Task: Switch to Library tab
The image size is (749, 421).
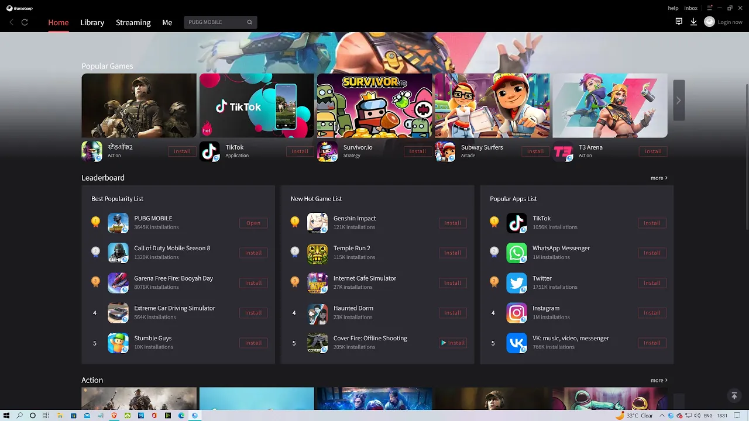Action: [92, 22]
